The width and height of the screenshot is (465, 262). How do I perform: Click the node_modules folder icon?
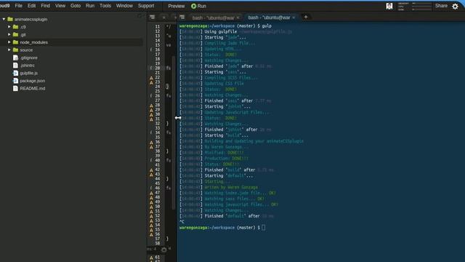16,42
